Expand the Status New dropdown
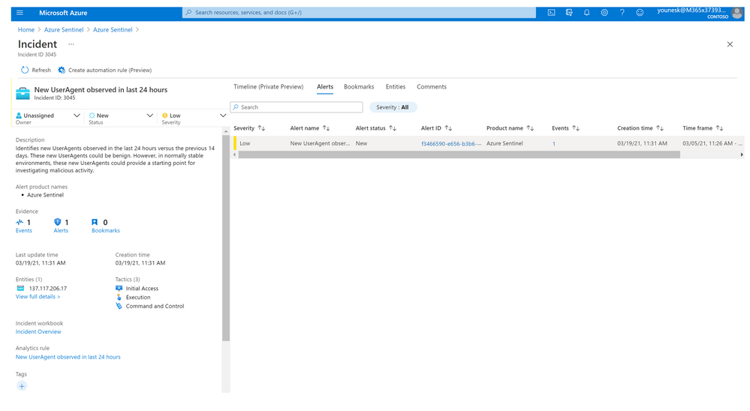The height and width of the screenshot is (411, 750). [x=149, y=115]
